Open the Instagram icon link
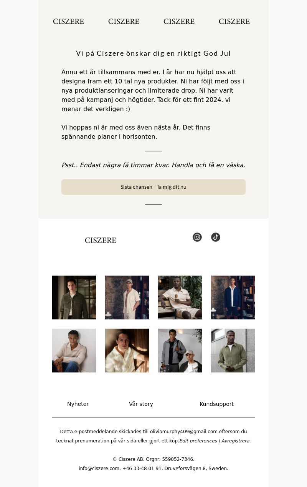 (x=197, y=237)
